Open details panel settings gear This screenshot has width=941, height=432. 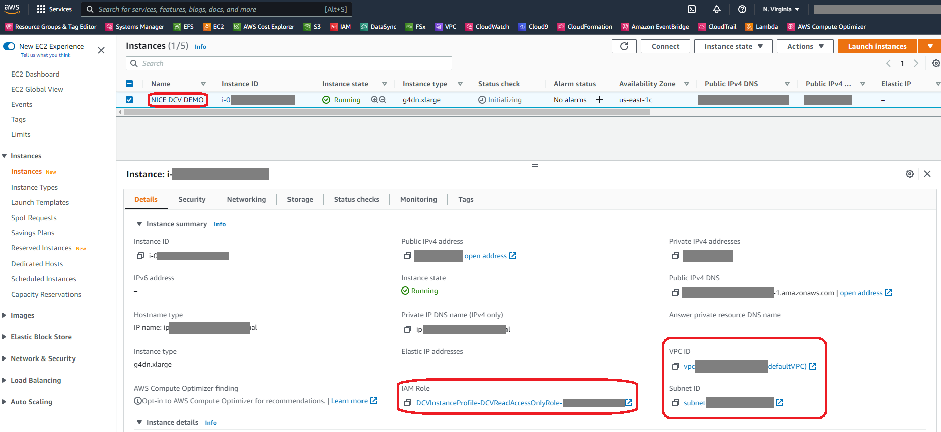pyautogui.click(x=910, y=174)
